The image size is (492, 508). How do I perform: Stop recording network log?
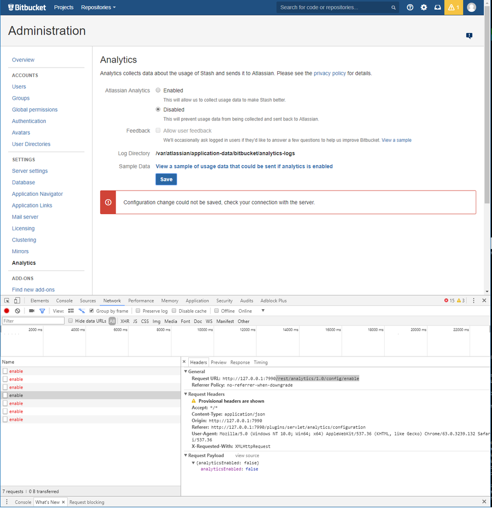point(7,311)
